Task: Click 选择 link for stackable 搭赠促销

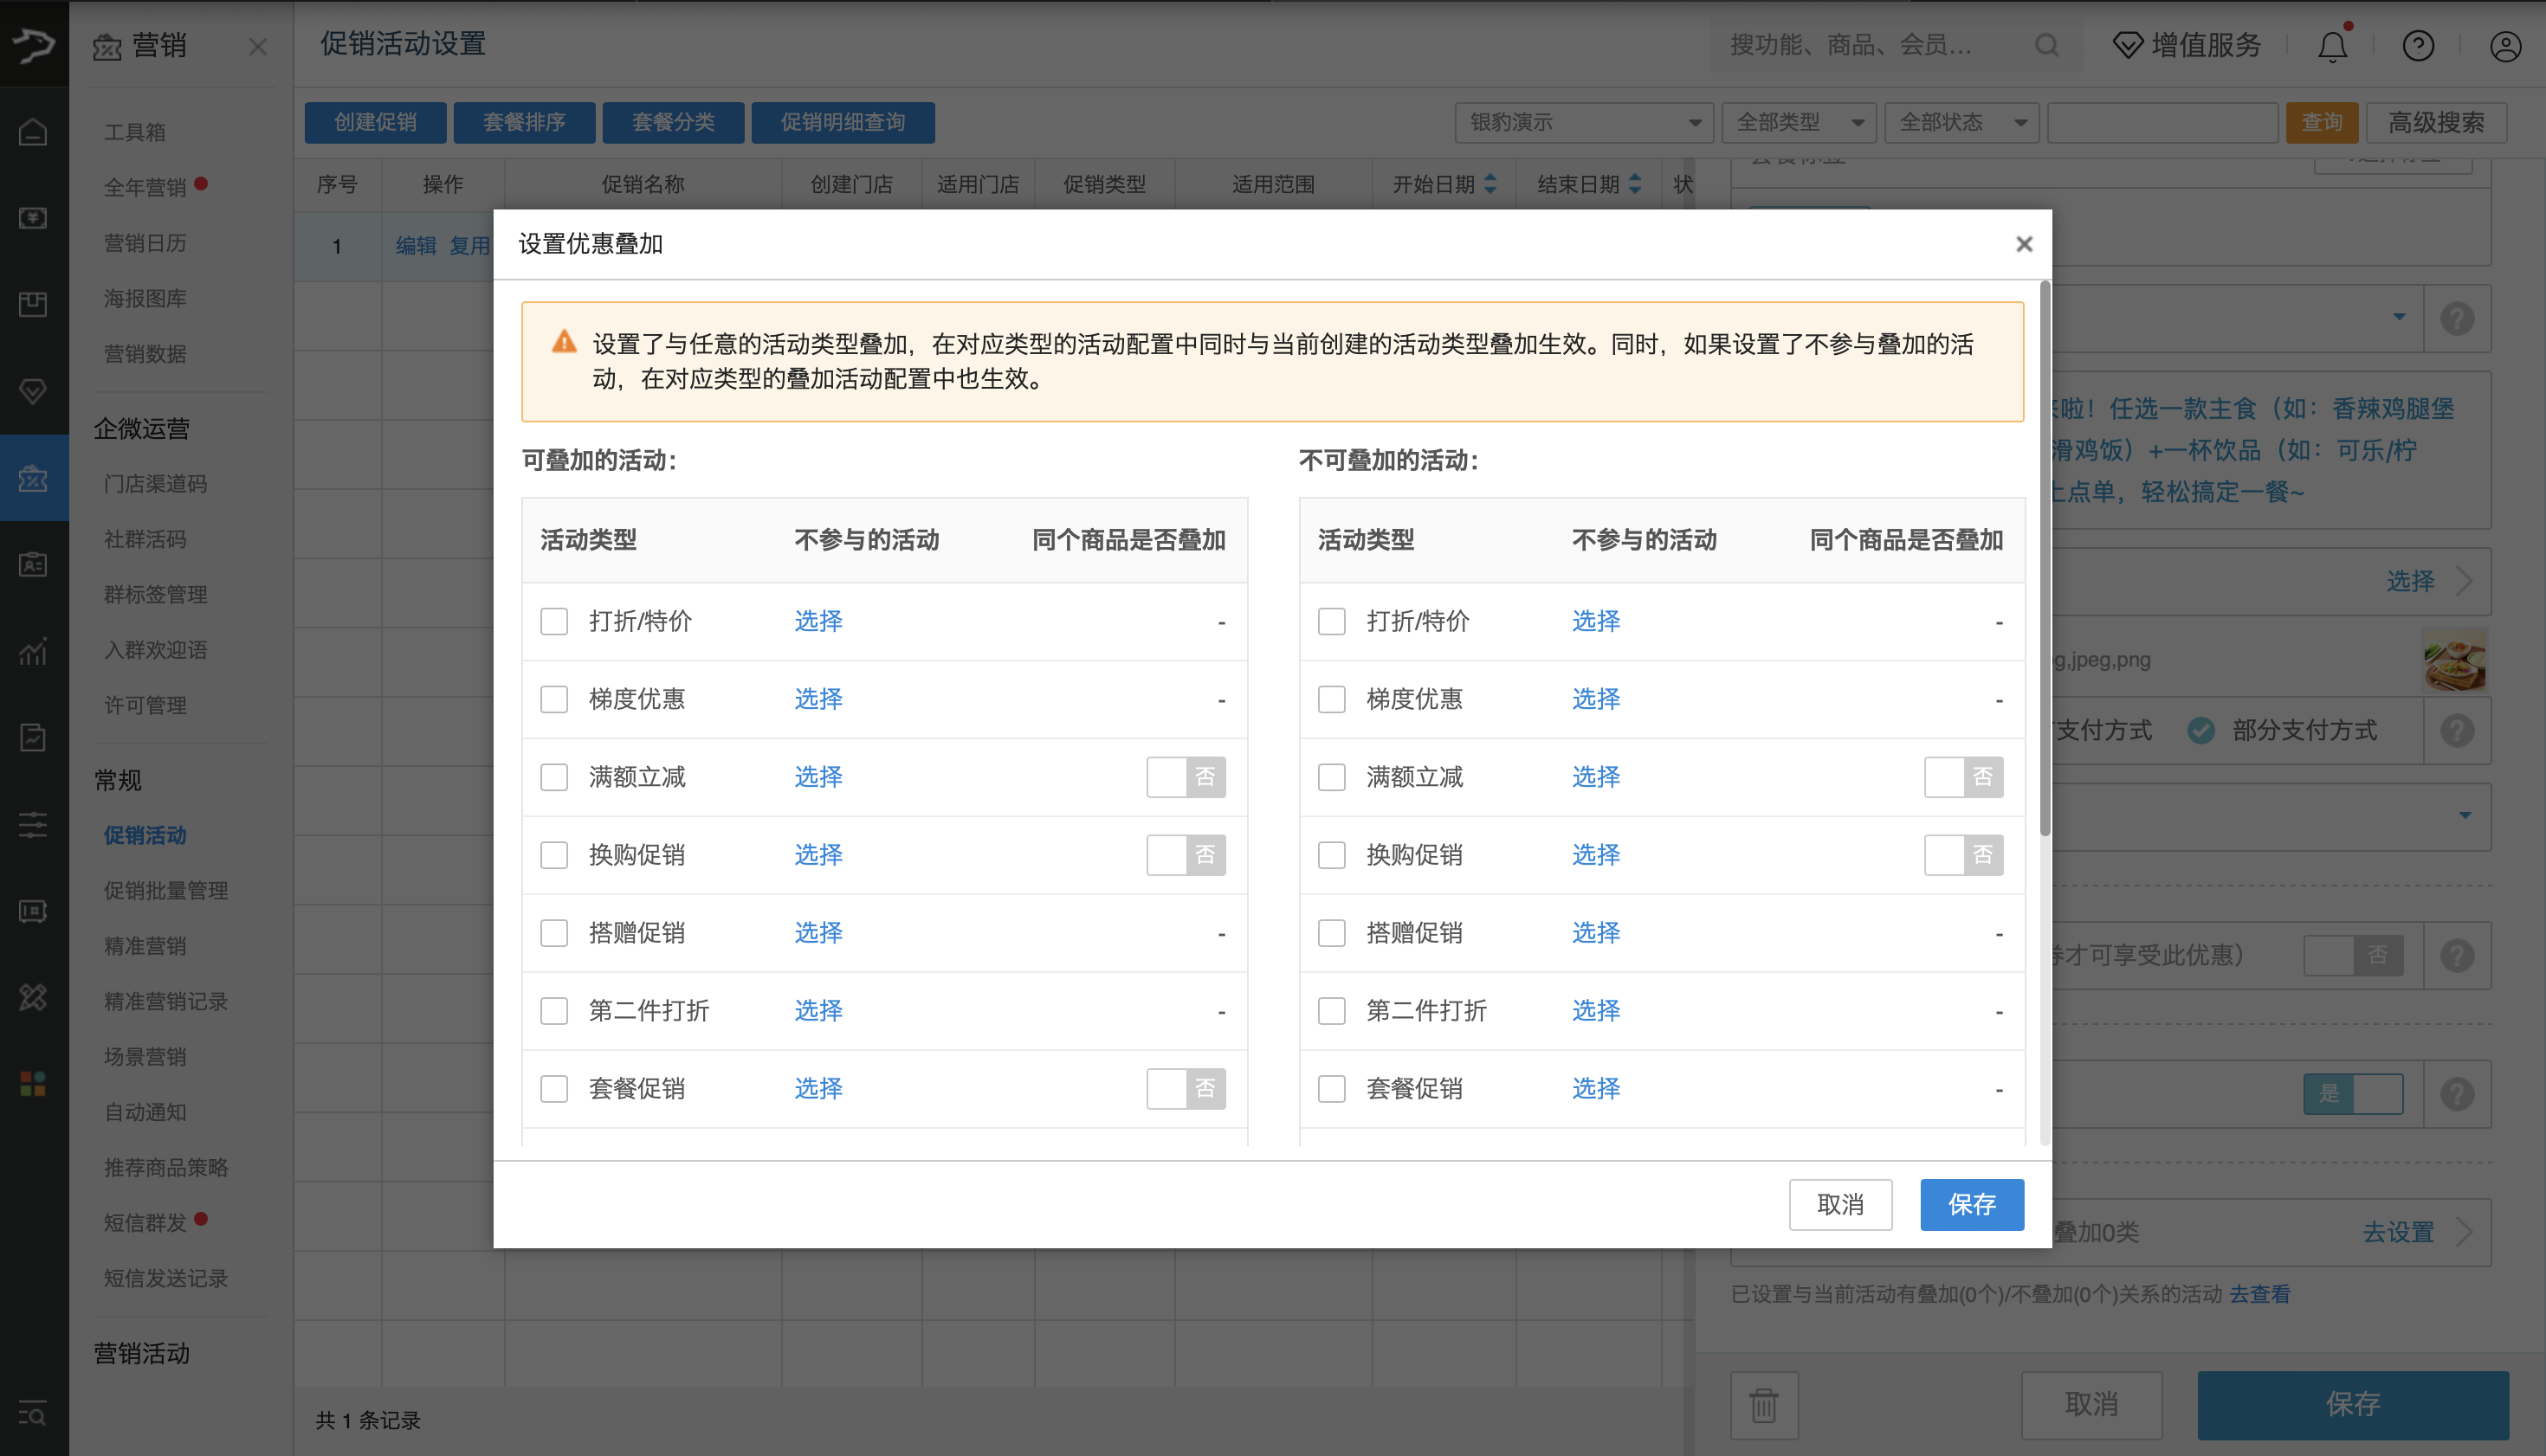Action: [x=818, y=933]
